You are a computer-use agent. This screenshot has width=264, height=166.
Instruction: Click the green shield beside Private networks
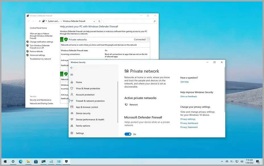[66, 40]
